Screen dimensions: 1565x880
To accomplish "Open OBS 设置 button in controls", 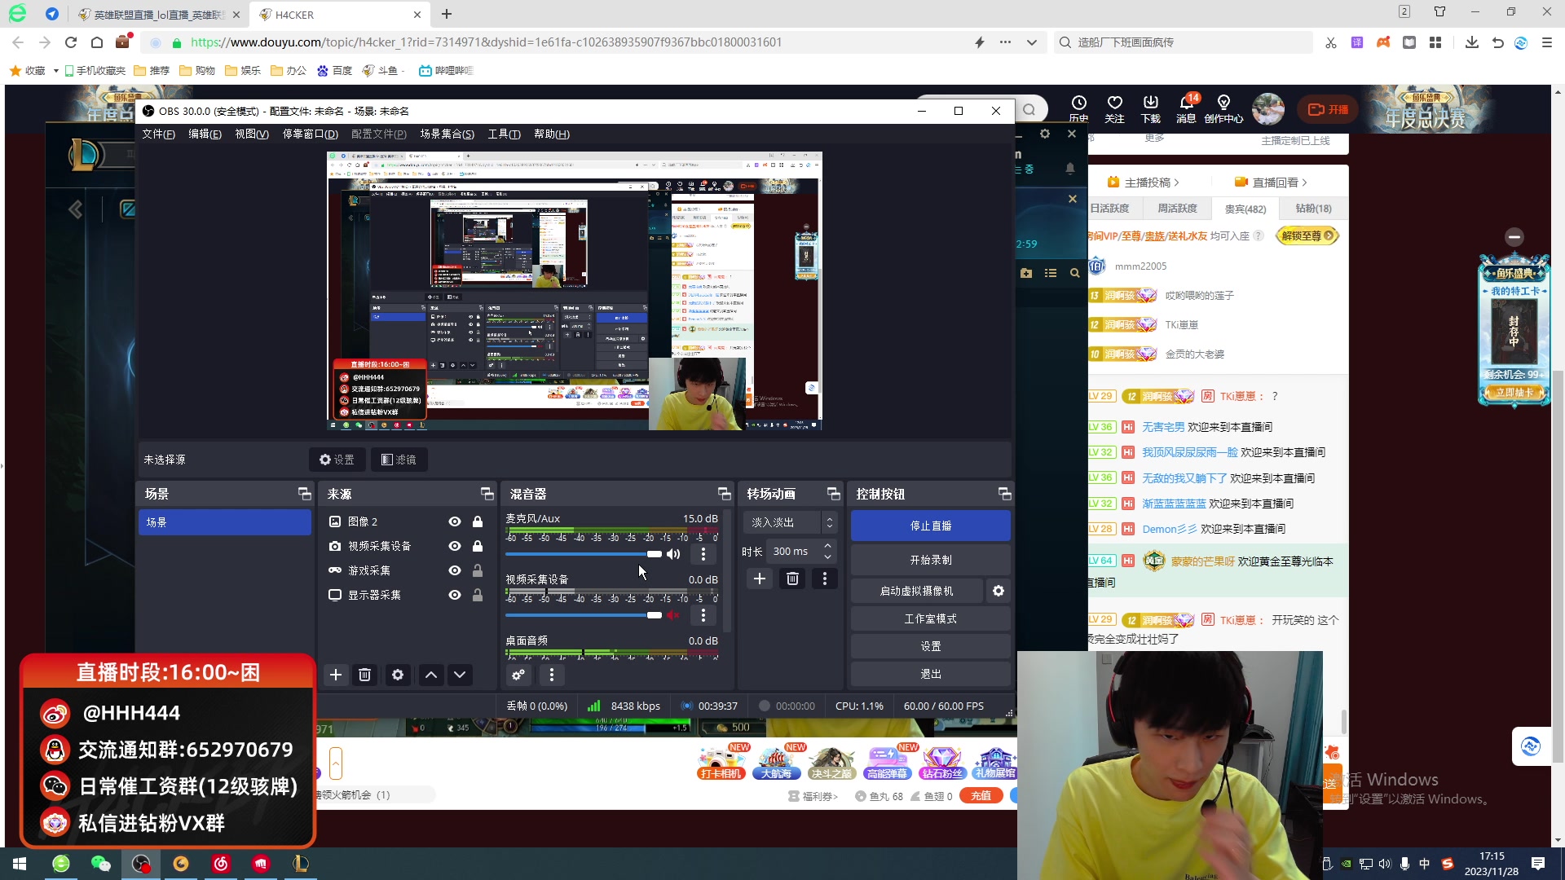I will [931, 646].
